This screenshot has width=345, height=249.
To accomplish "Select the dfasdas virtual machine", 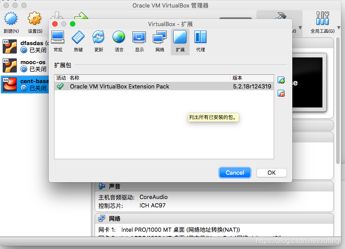I will point(25,46).
